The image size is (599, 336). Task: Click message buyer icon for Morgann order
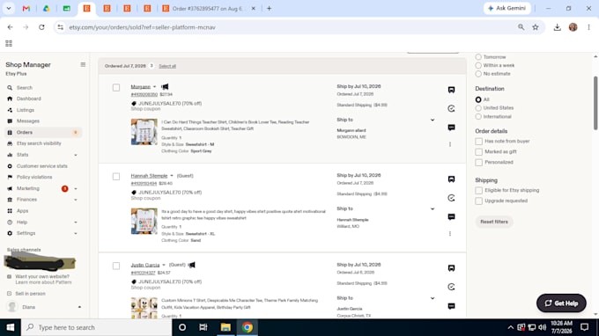[x=451, y=128]
